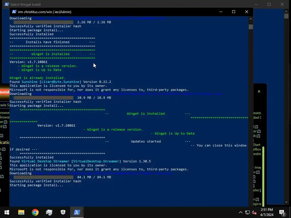Viewport: 291px width, 218px height.
Task: Minimize the irm christitus.com/win window
Action: pos(221,12)
